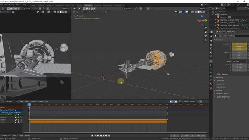249x140 pixels.
Task: Open Physics properties tab icon
Action: [211, 72]
